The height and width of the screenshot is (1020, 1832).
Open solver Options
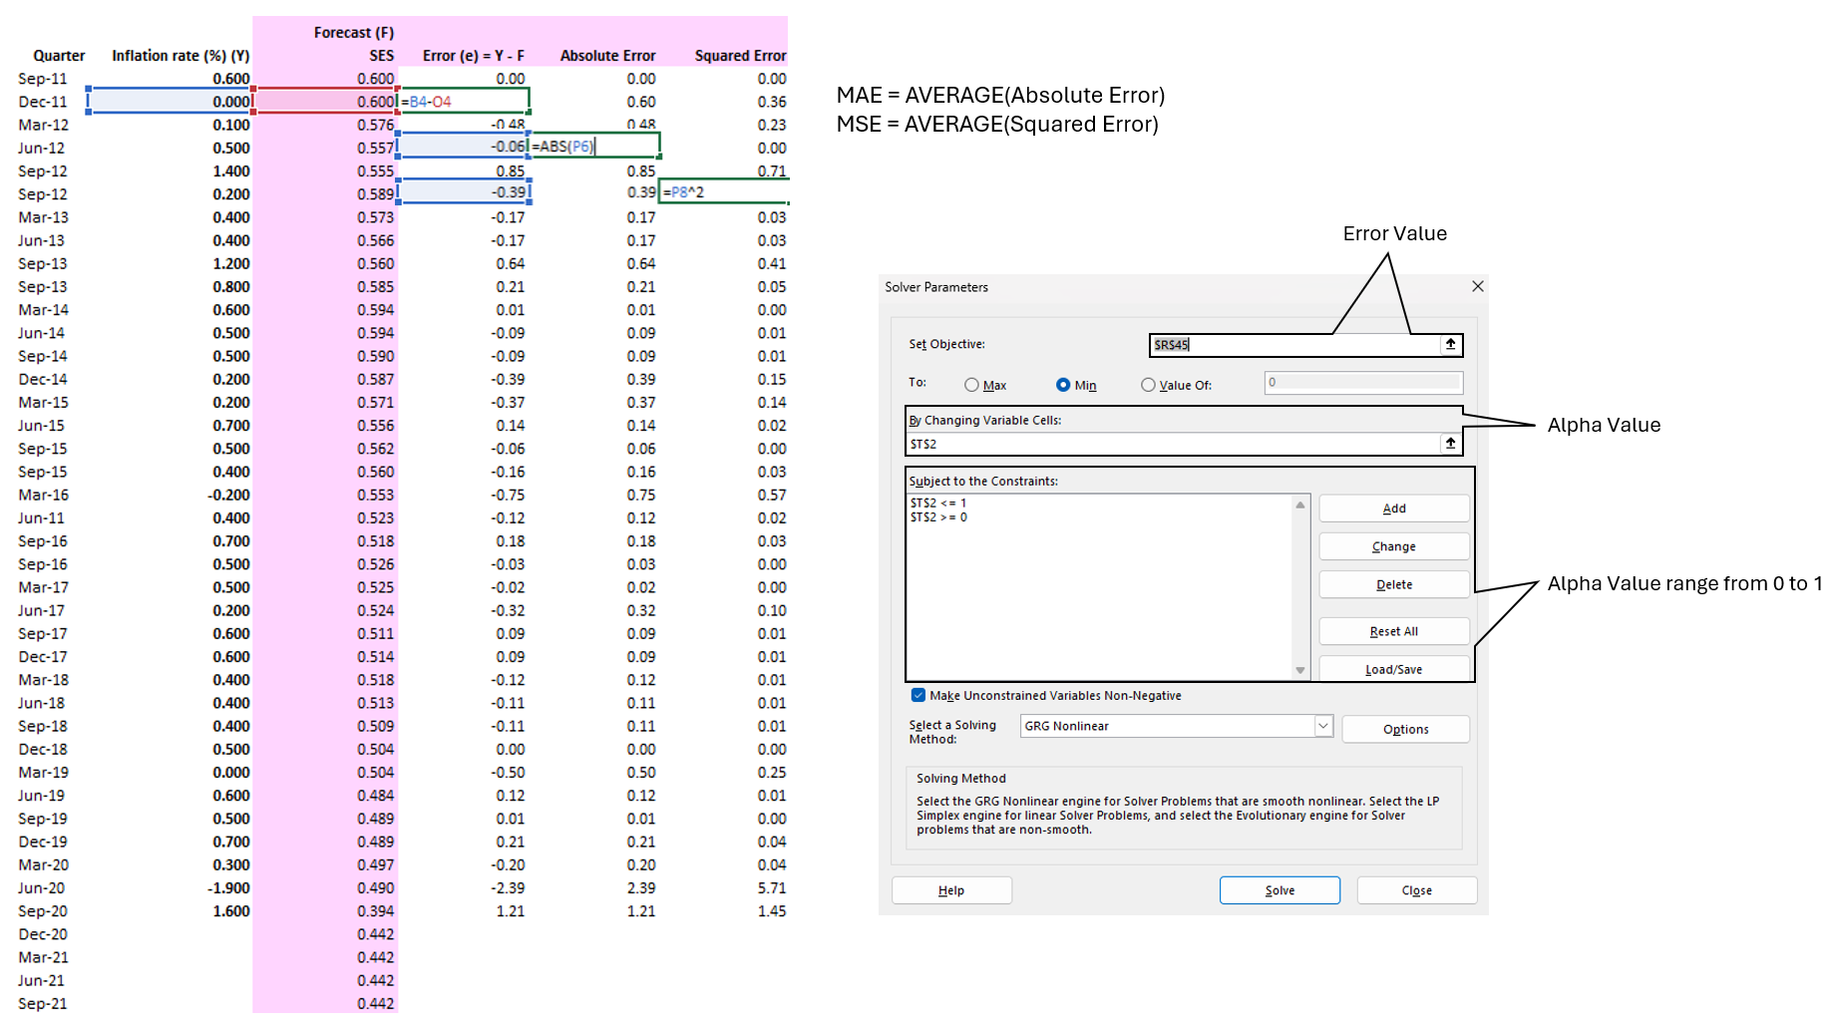1406,729
